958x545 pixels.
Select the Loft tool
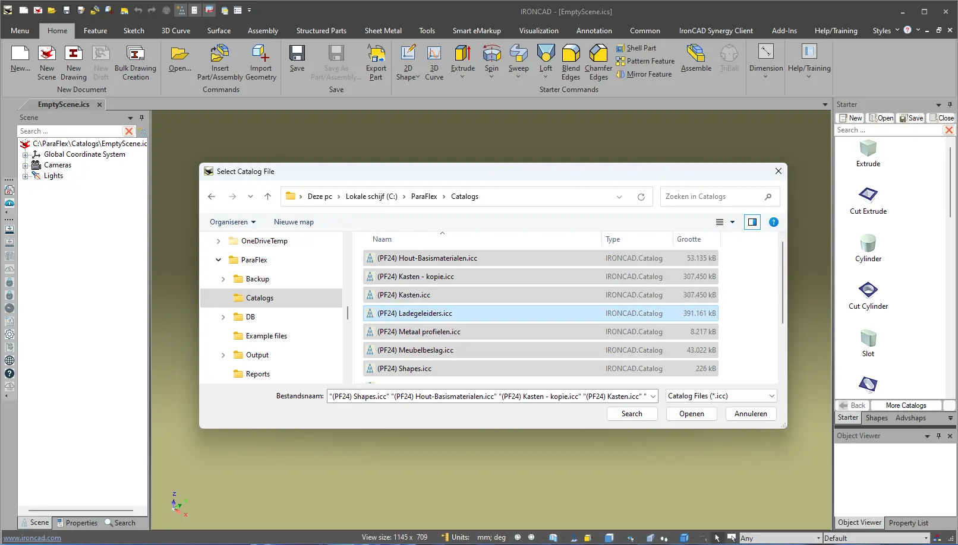pos(546,55)
